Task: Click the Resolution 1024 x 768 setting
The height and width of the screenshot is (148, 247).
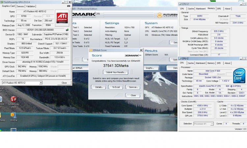Action: (129, 27)
